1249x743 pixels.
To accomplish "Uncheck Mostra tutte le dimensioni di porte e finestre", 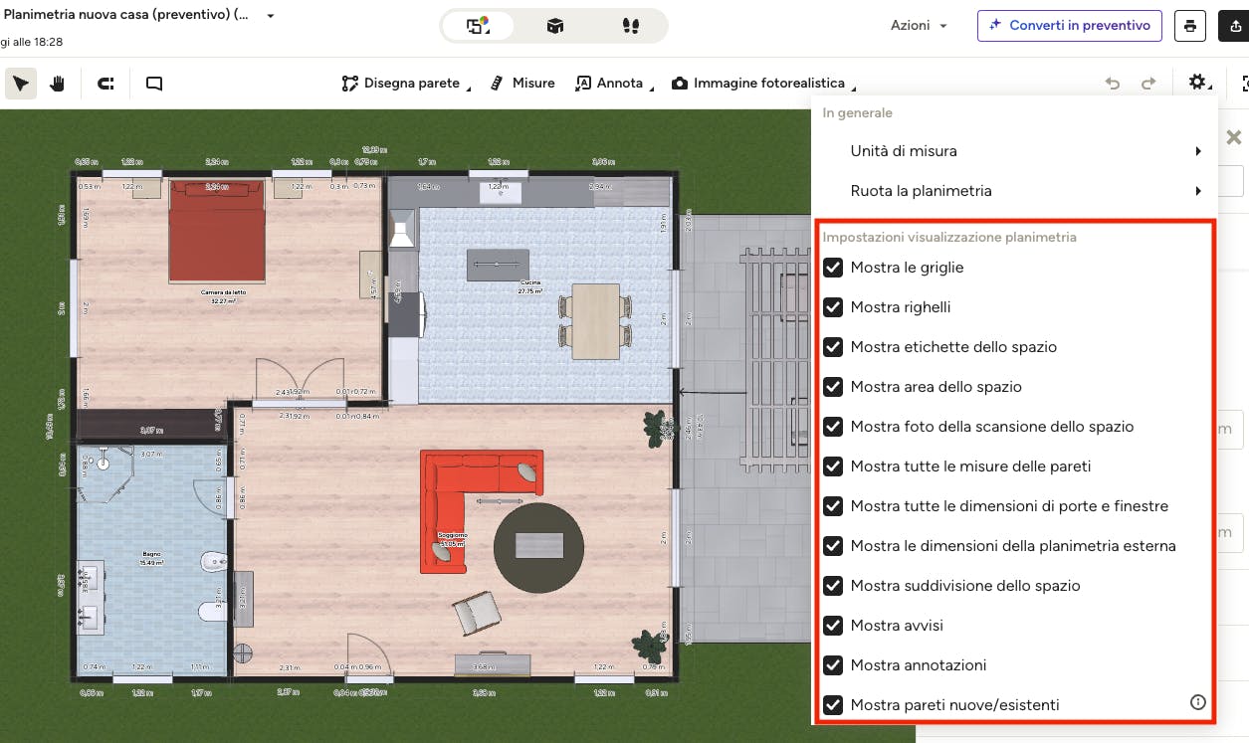I will coord(833,506).
